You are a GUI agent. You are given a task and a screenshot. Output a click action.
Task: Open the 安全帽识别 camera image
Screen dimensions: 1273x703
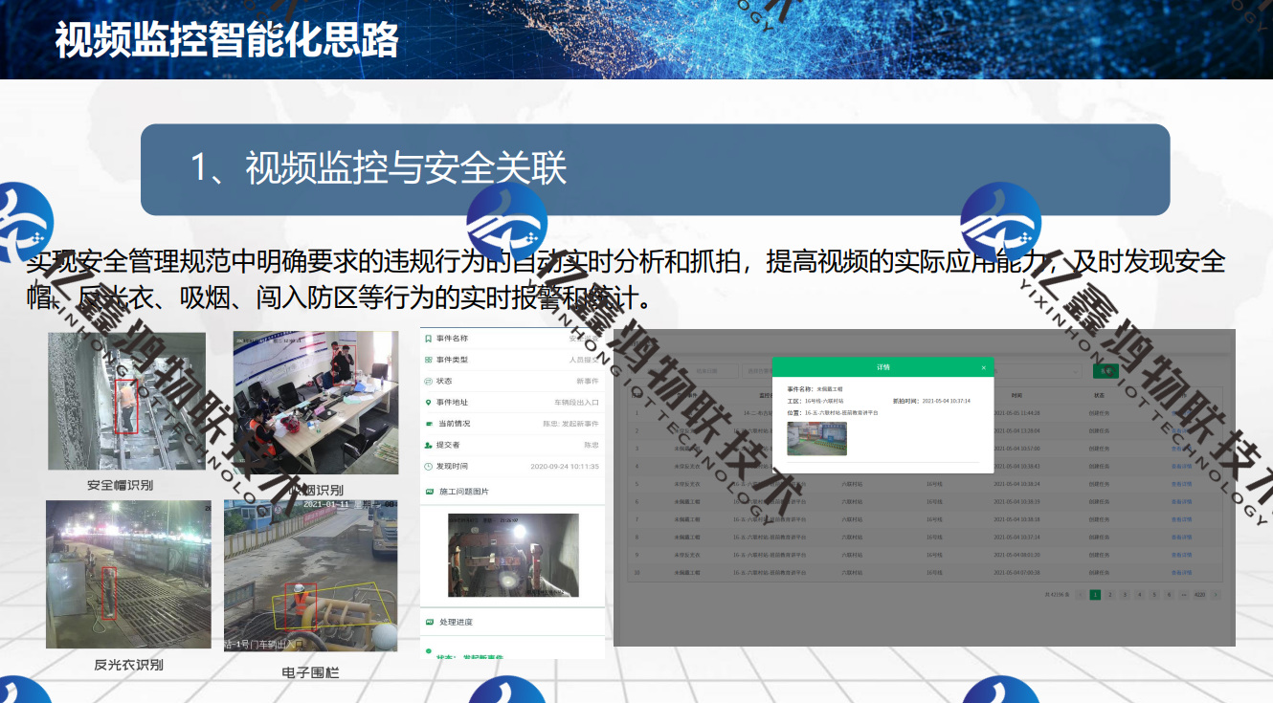(x=127, y=401)
